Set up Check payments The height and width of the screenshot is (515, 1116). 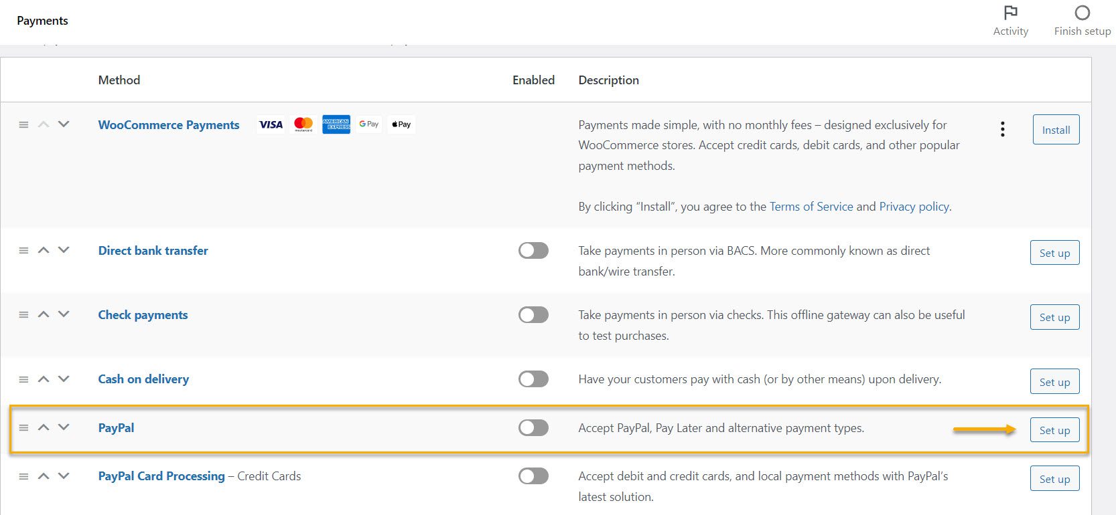coord(1054,317)
